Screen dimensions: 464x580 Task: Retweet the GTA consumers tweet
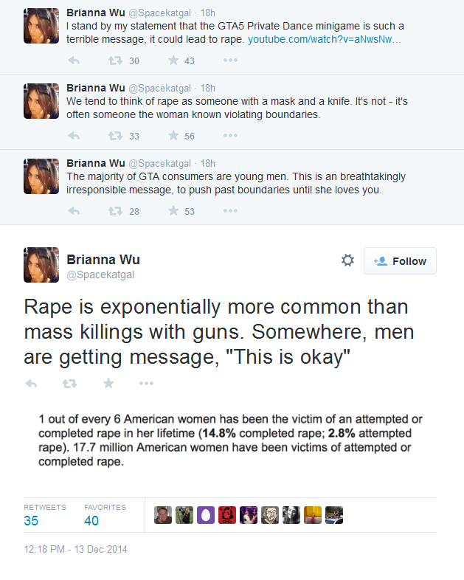[x=115, y=211]
